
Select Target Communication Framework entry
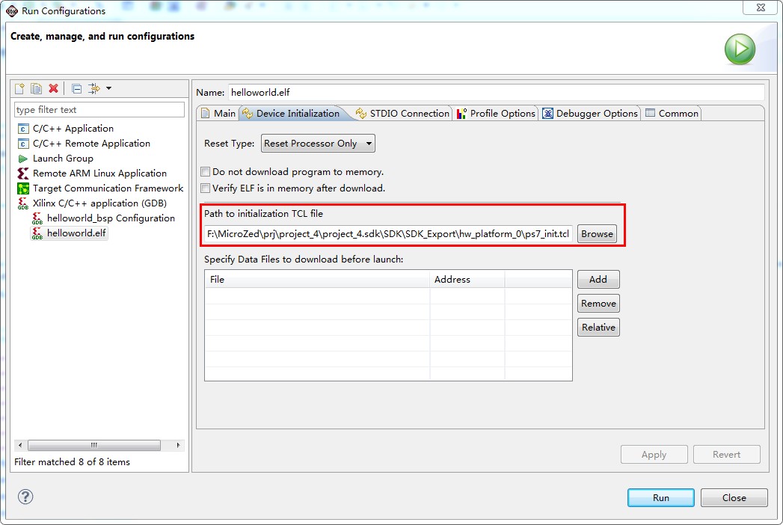click(108, 188)
